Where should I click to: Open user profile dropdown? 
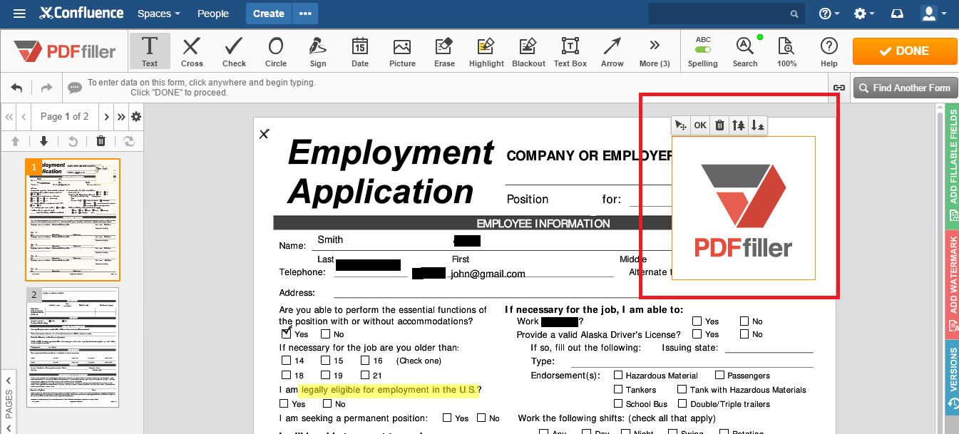click(x=933, y=14)
